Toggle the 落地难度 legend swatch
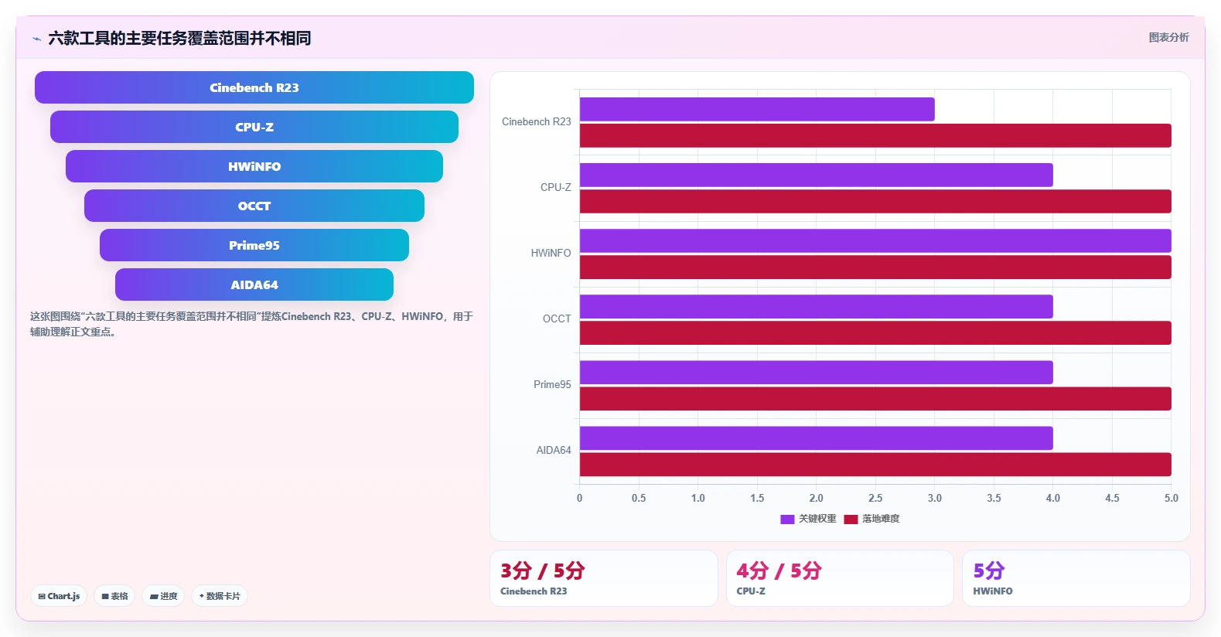The height and width of the screenshot is (637, 1221). pyautogui.click(x=851, y=519)
